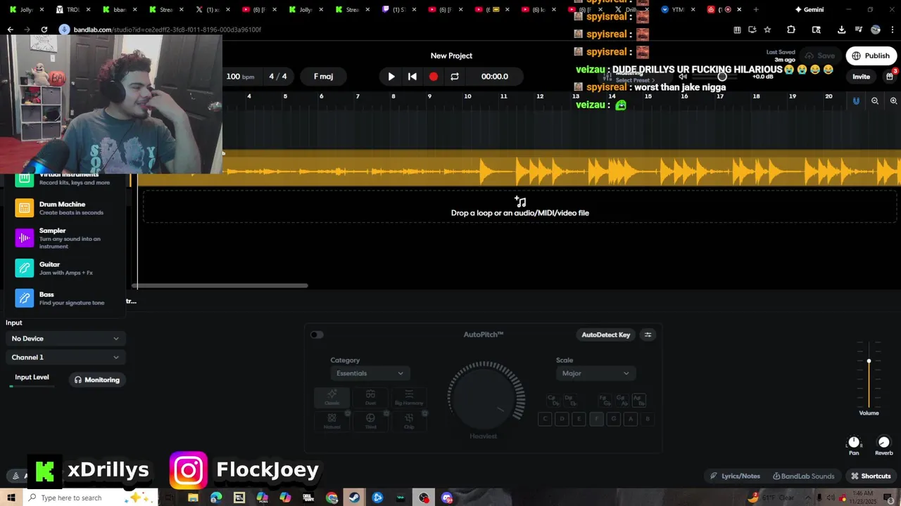Screen dimensions: 901x506
Task: Open the Windows Start menu
Action: point(11,498)
